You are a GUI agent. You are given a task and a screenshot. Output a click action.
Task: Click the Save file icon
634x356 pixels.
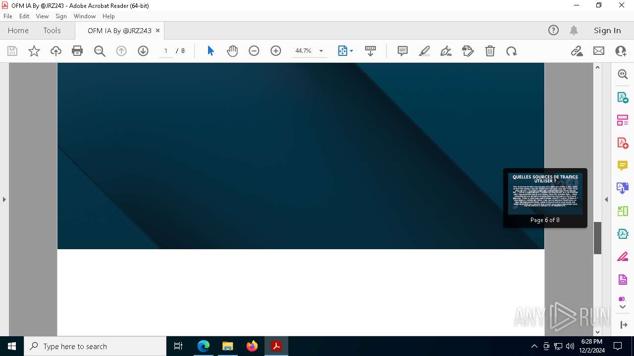(12, 51)
